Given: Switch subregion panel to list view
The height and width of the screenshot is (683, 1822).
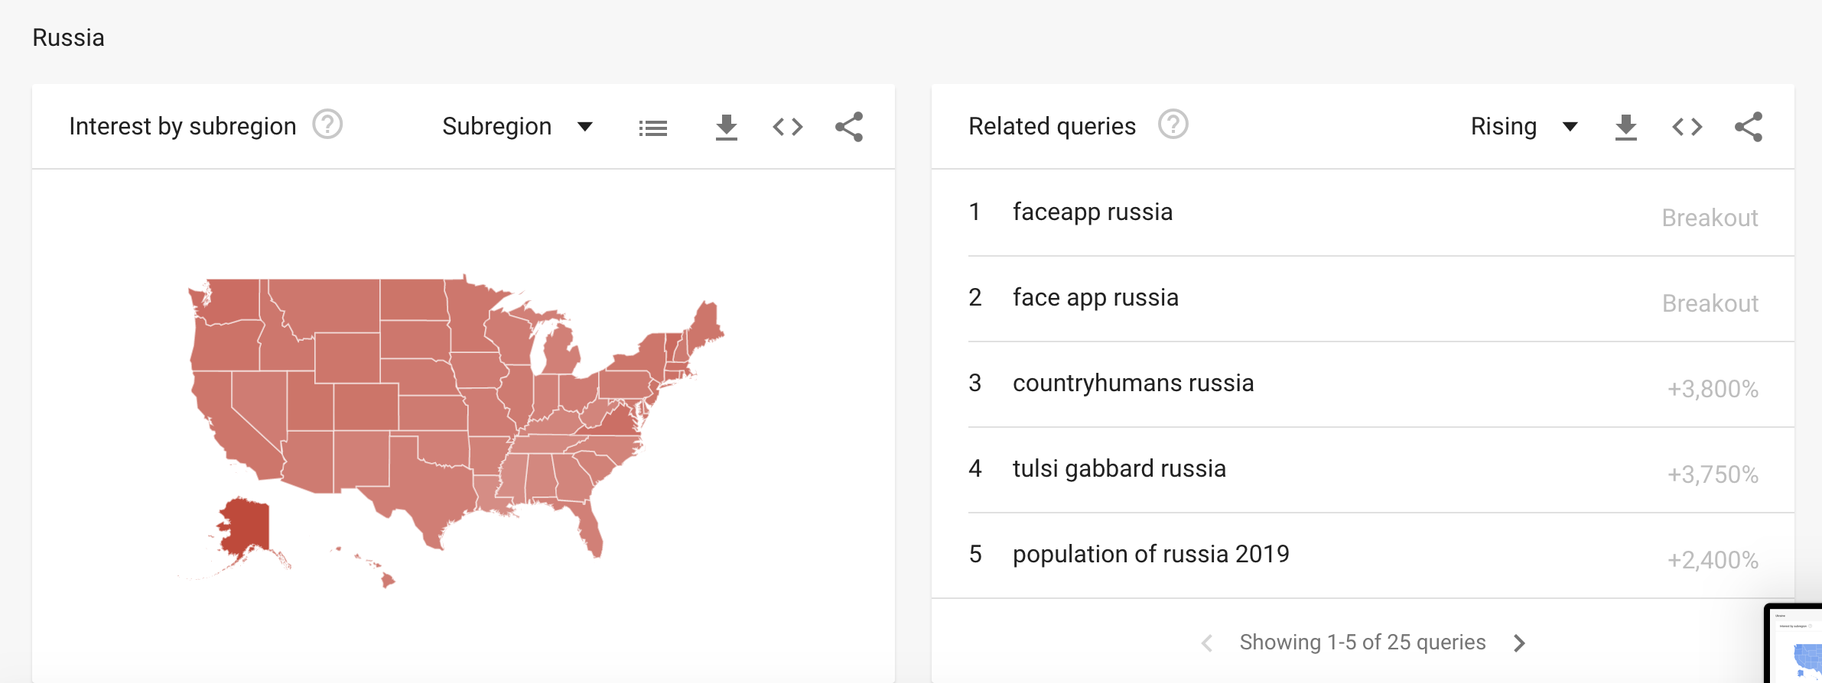Looking at the screenshot, I should pyautogui.click(x=652, y=128).
